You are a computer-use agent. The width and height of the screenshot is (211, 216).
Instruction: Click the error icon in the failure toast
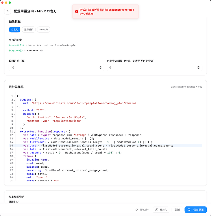[x=77, y=12]
